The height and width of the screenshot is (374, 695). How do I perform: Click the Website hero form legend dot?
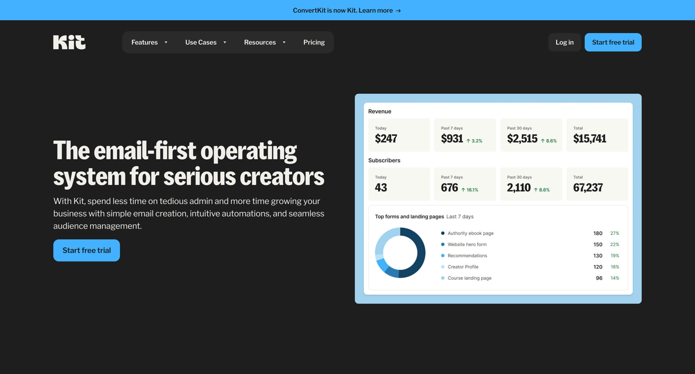tap(443, 244)
